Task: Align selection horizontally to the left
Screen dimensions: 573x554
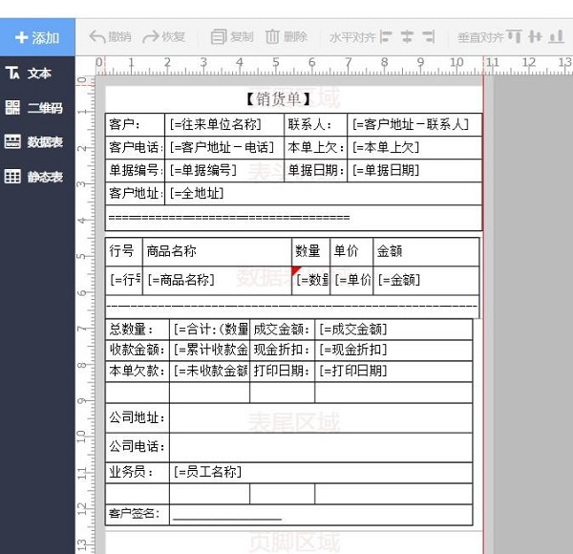Action: [x=386, y=37]
